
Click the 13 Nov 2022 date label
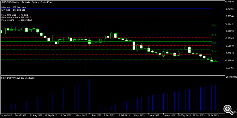(80, 115)
